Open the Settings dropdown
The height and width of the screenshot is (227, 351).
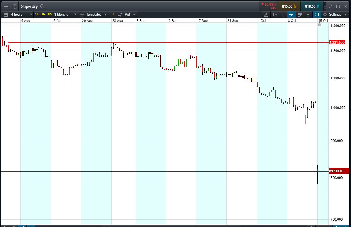tap(335, 15)
